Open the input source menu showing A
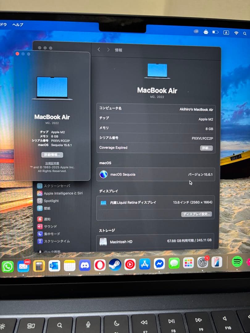Image resolution: width=250 pixels, height=333 pixels. (227, 32)
